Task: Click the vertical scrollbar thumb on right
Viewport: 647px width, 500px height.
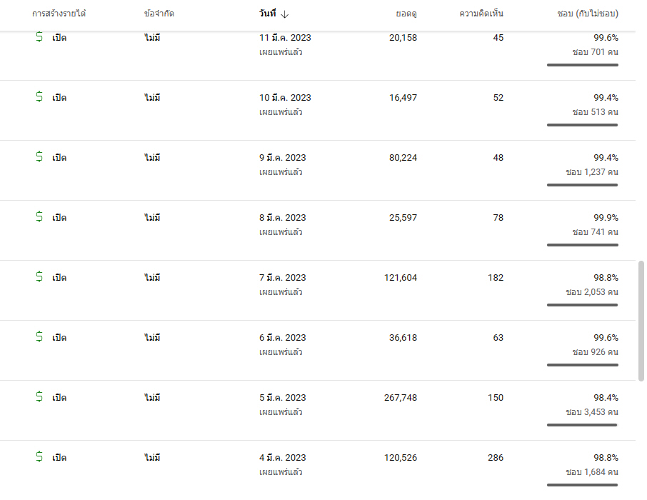Action: [x=641, y=321]
